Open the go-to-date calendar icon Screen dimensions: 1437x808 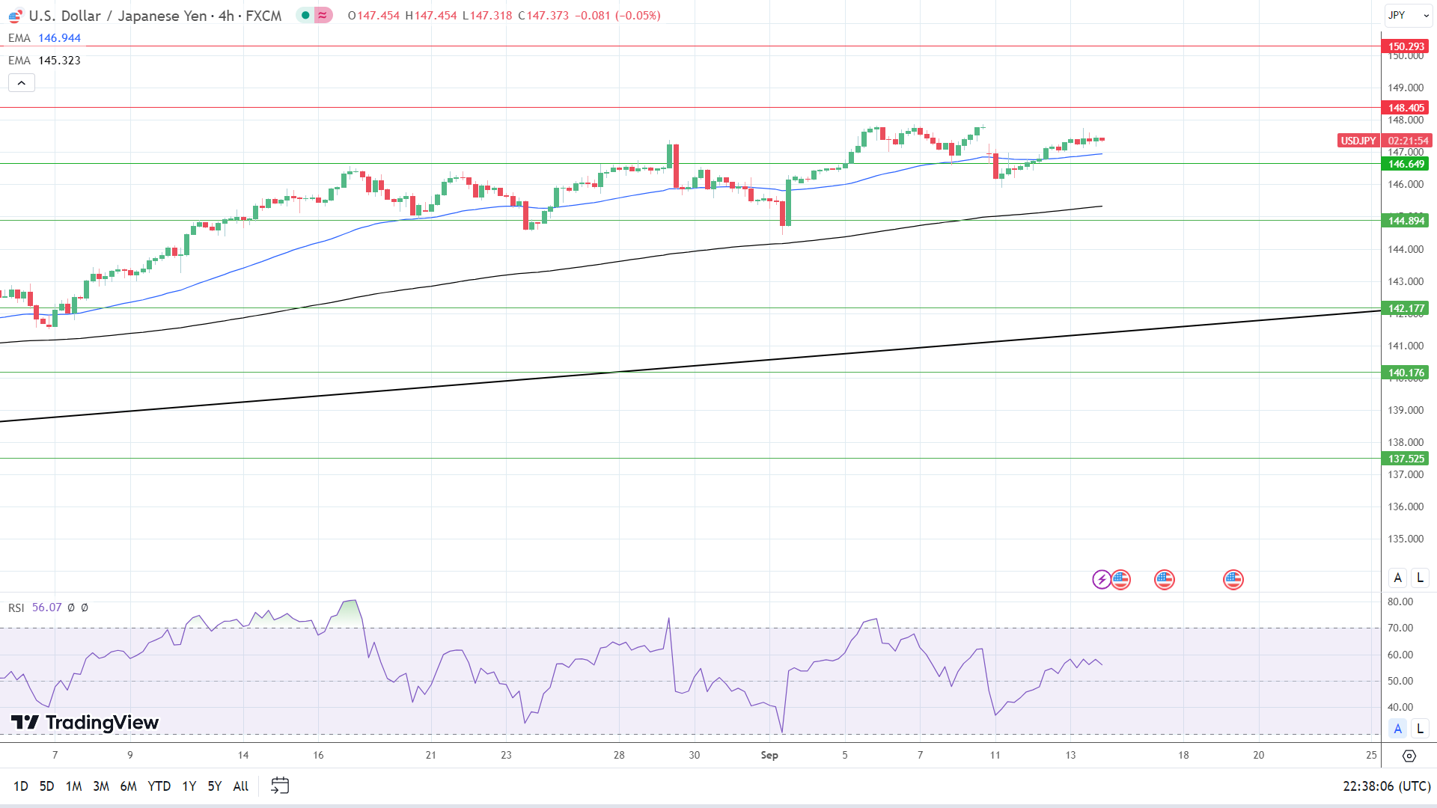tap(280, 786)
